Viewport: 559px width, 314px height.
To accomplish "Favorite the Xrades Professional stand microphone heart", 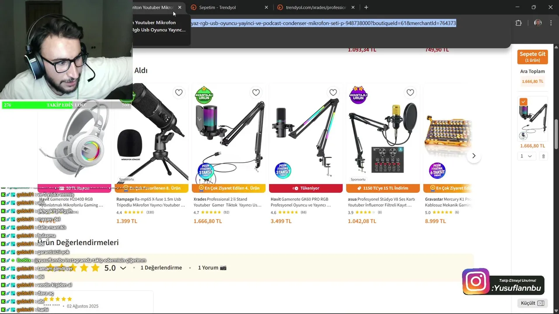I will point(256,92).
